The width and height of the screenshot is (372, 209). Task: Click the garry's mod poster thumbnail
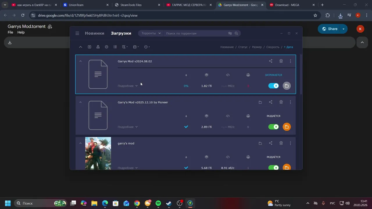point(98,153)
